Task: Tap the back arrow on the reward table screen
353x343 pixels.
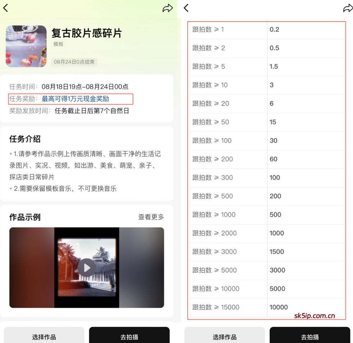Action: click(185, 8)
